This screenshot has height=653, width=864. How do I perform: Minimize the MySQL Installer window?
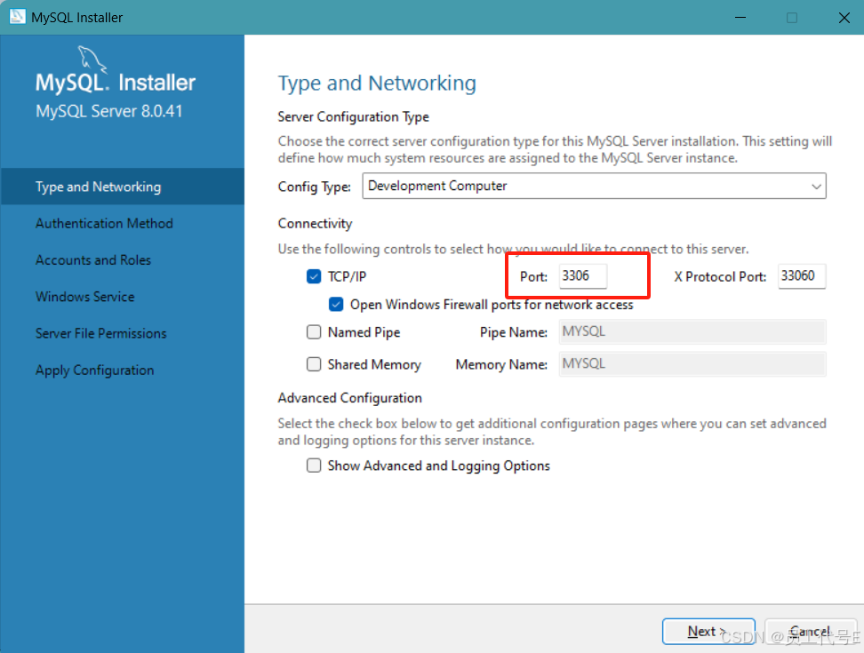[x=740, y=18]
